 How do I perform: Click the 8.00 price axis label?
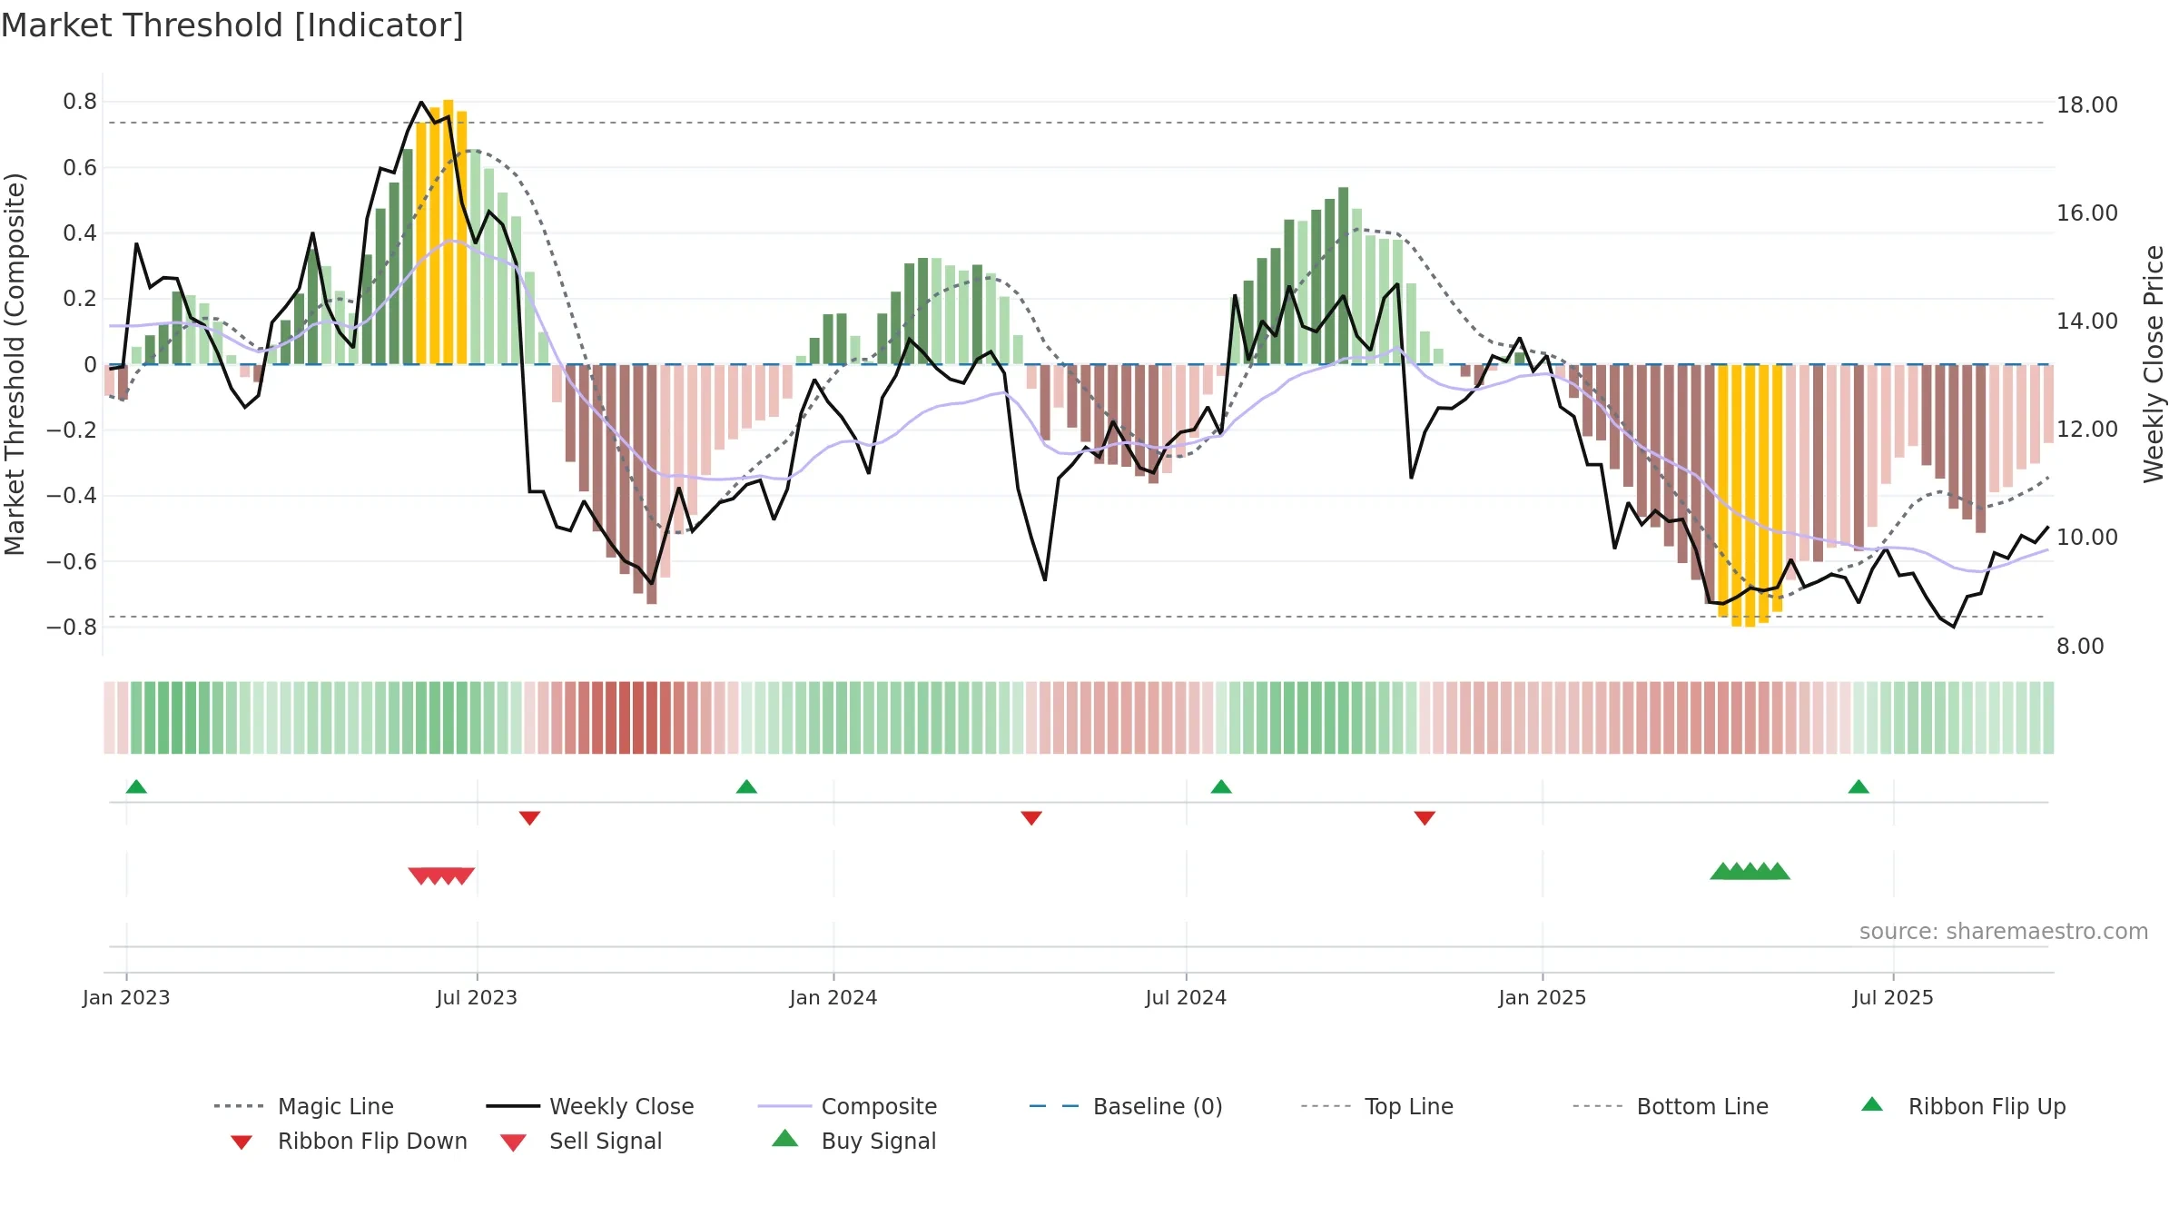pos(2080,647)
